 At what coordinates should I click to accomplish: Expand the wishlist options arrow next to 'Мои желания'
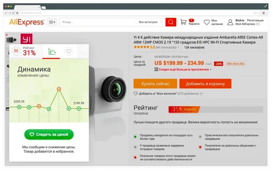(201, 93)
